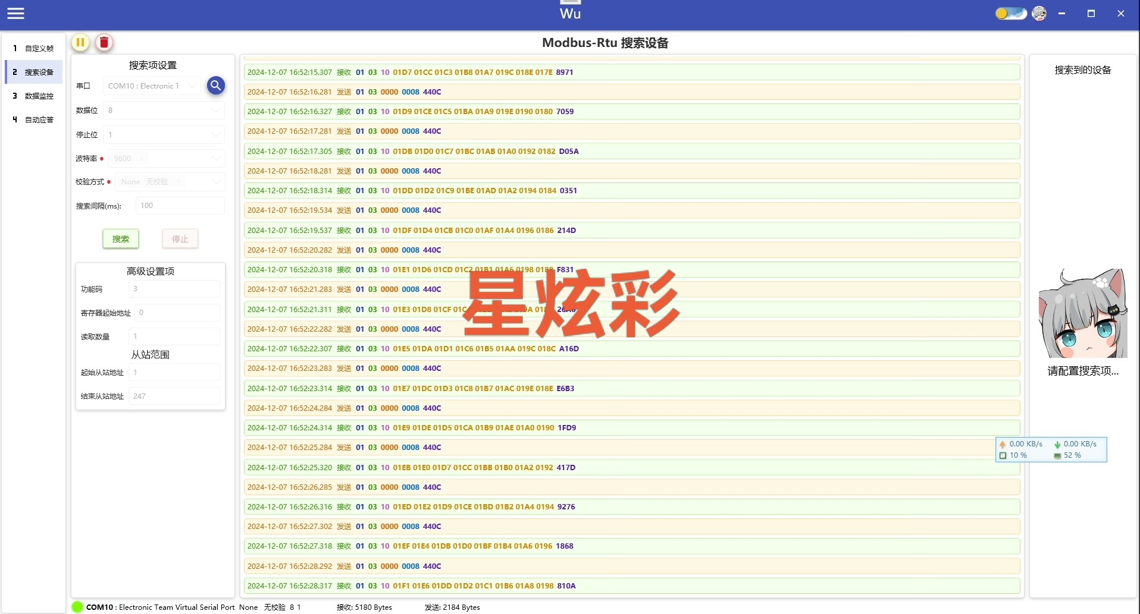This screenshot has height=614, width=1140.
Task: Go to the 数据监控 sidebar item
Action: click(x=34, y=96)
